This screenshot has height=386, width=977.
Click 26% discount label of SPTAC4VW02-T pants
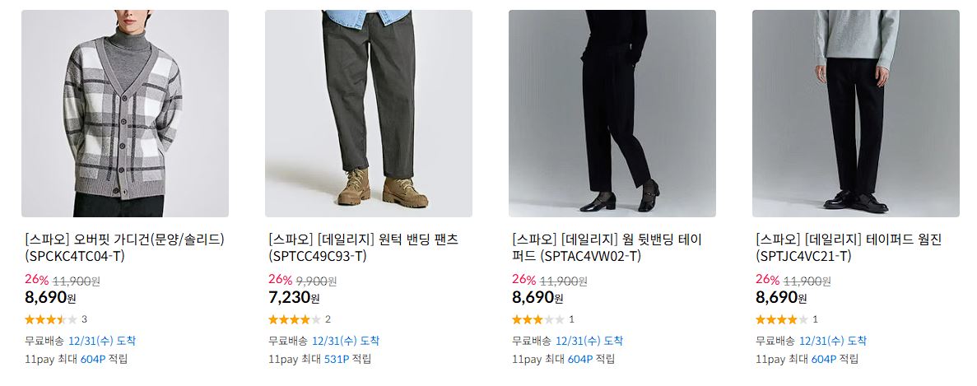524,280
